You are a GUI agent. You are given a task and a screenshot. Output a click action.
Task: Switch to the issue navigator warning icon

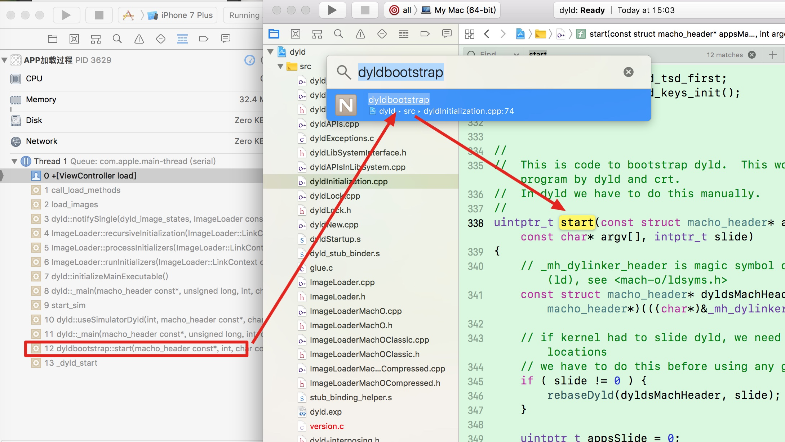tap(360, 34)
